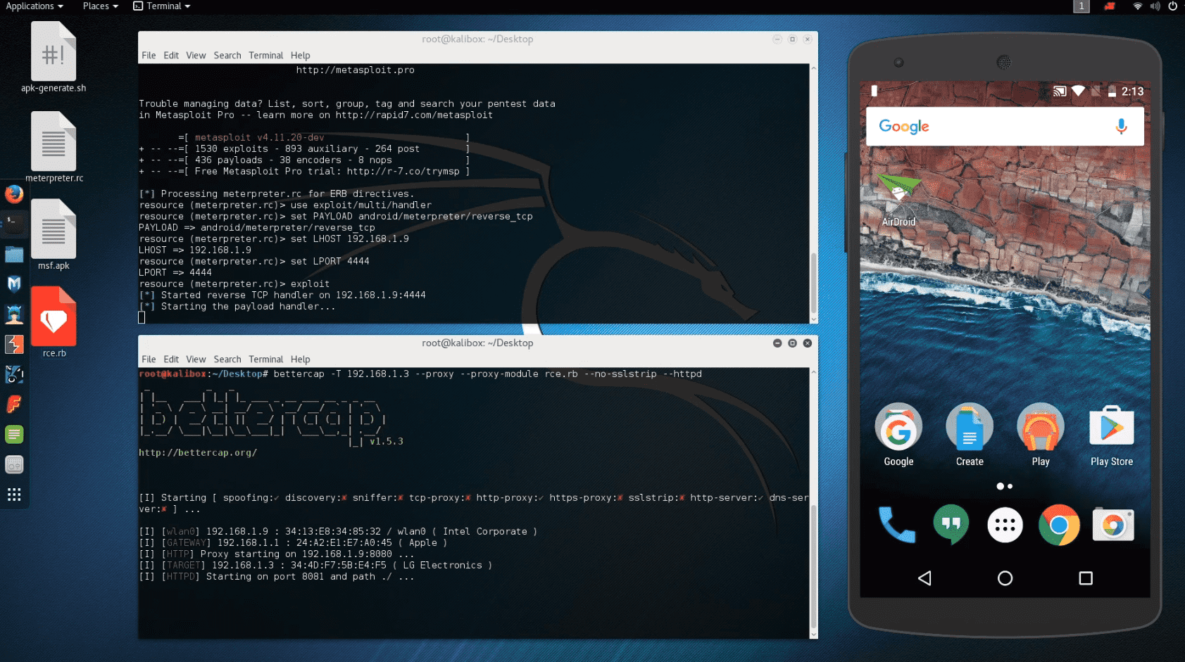Open the Phone dialer app
Image resolution: width=1185 pixels, height=662 pixels.
point(897,525)
